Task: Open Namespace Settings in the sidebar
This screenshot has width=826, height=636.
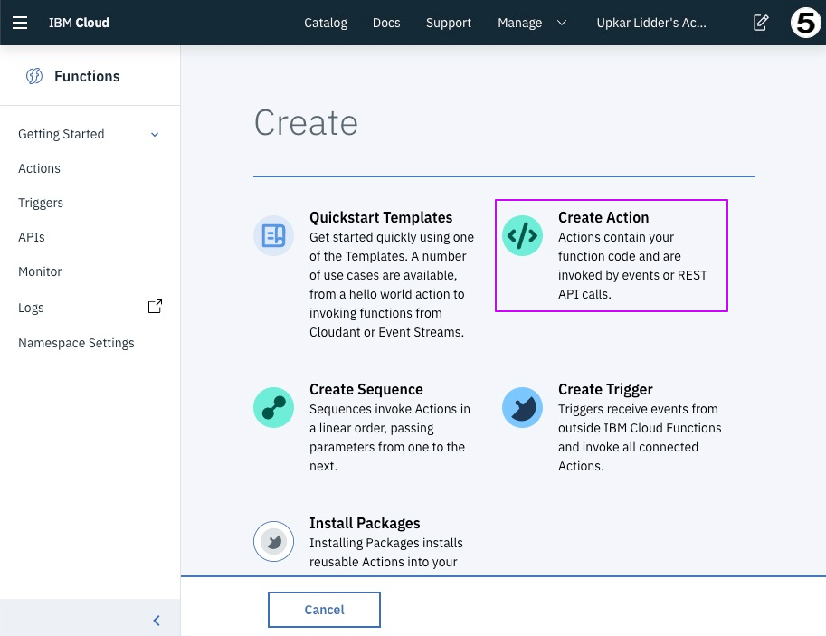Action: (76, 343)
